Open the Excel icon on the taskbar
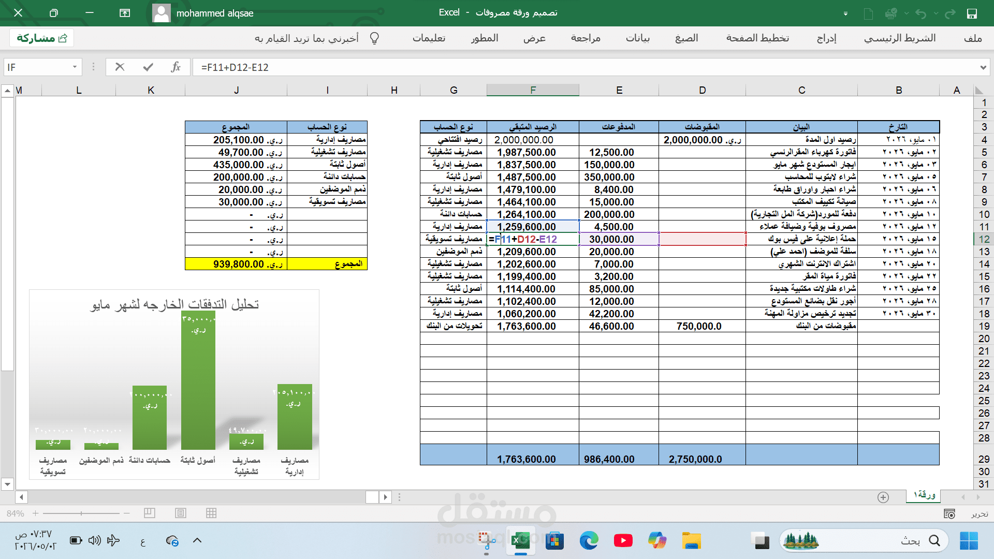 click(520, 541)
